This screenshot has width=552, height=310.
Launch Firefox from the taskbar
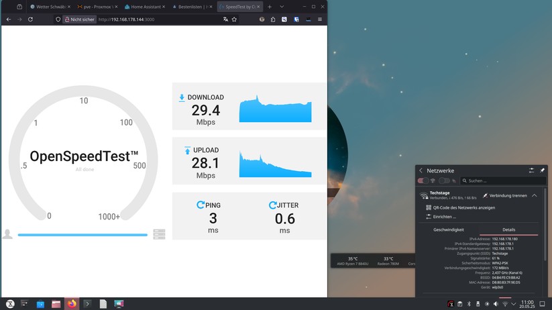[72, 304]
